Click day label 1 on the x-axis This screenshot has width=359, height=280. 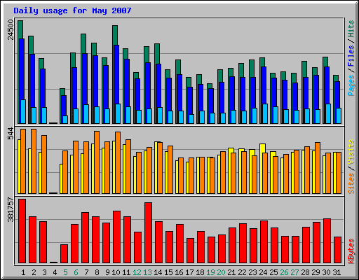coord(23,272)
